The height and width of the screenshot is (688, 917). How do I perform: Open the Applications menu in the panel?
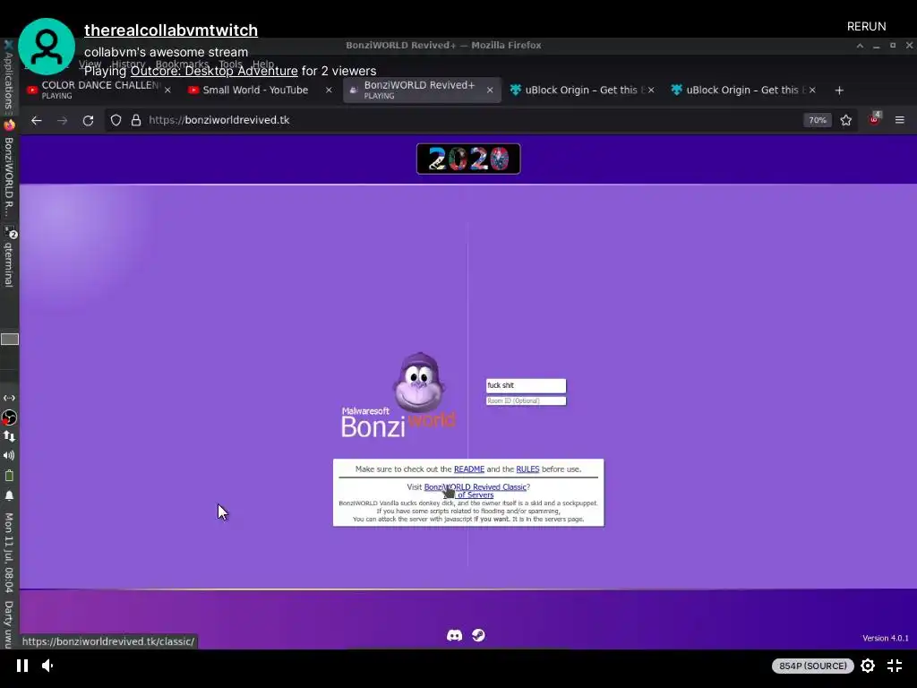[x=9, y=76]
